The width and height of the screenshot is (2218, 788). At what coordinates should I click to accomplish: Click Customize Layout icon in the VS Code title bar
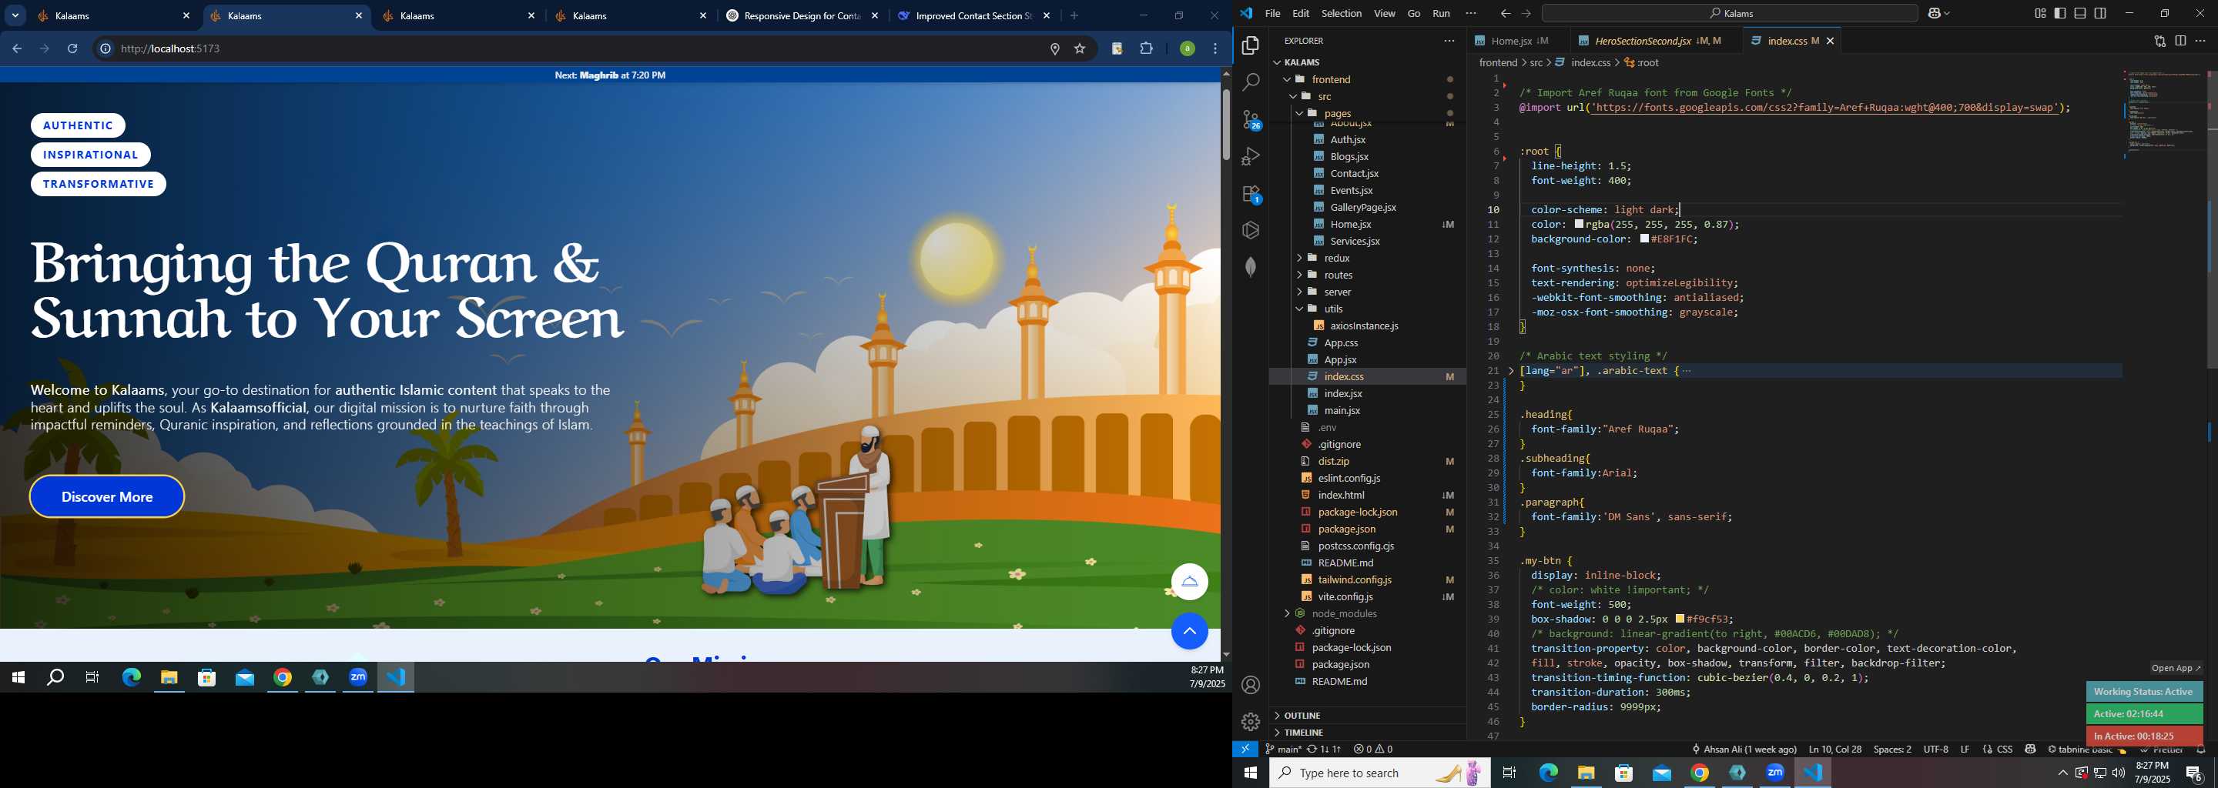click(x=2040, y=13)
